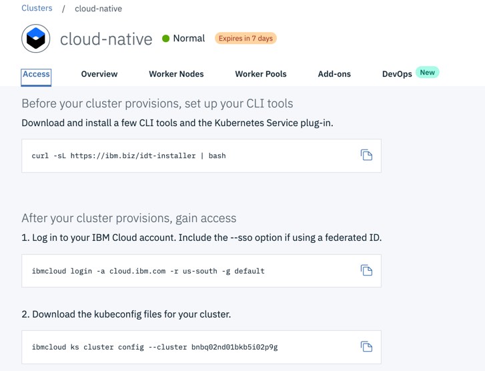Click the curl installer command text

129,156
